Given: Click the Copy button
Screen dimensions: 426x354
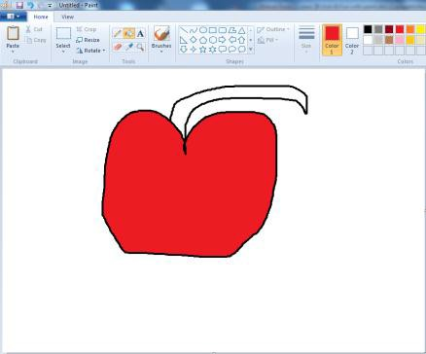Looking at the screenshot, I should pos(36,40).
